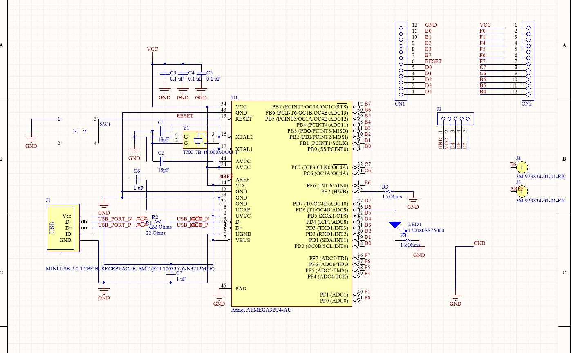Screen dimensions: 571x353
Task: Click the GND symbol below capacitor C7
Action: (x=103, y=291)
